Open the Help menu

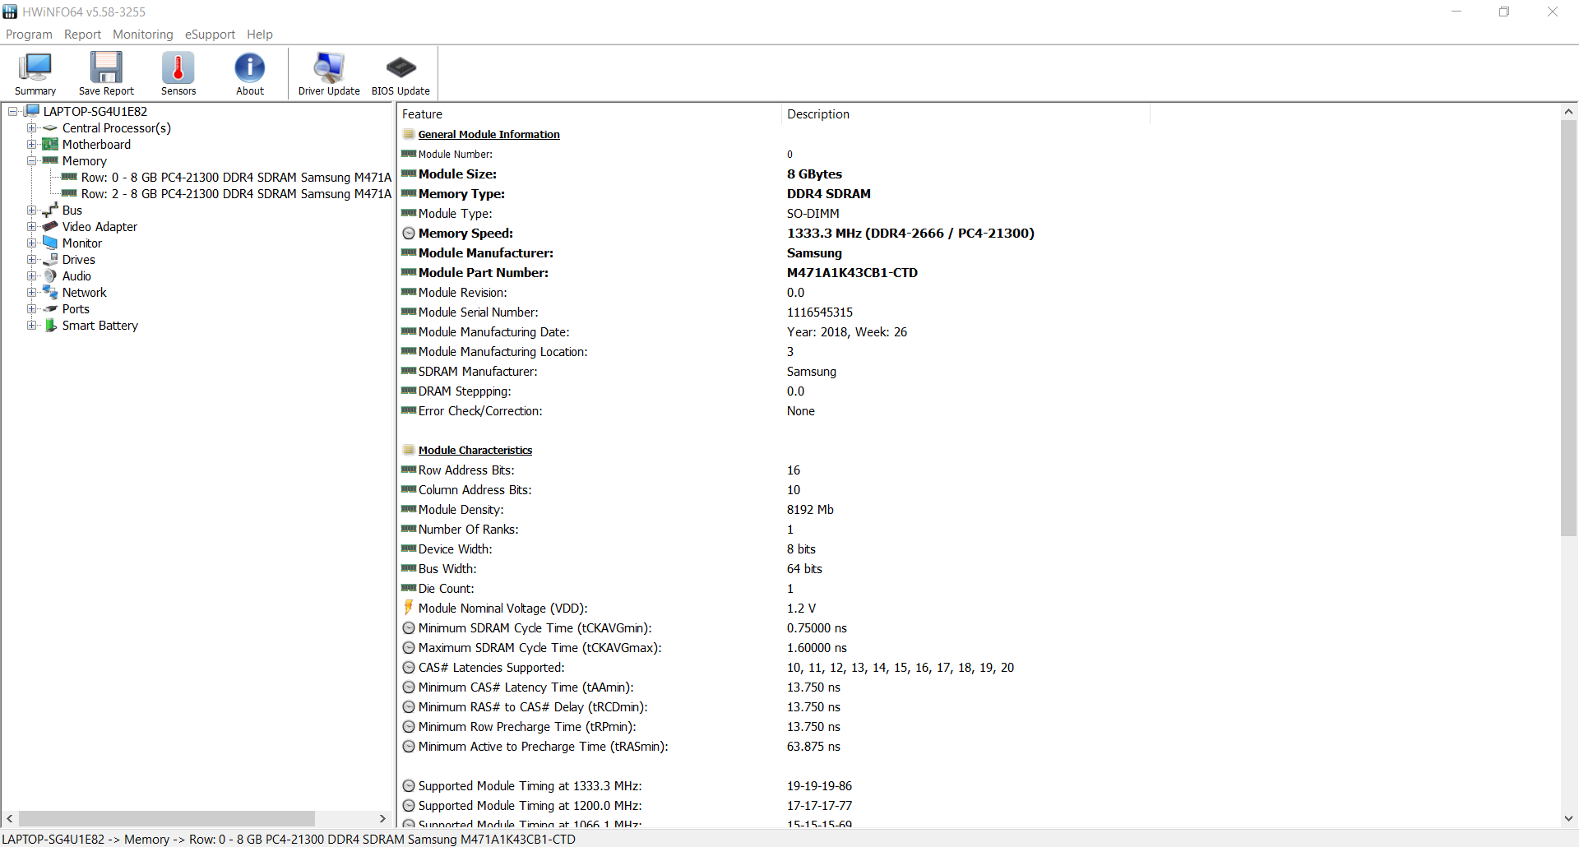coord(260,35)
